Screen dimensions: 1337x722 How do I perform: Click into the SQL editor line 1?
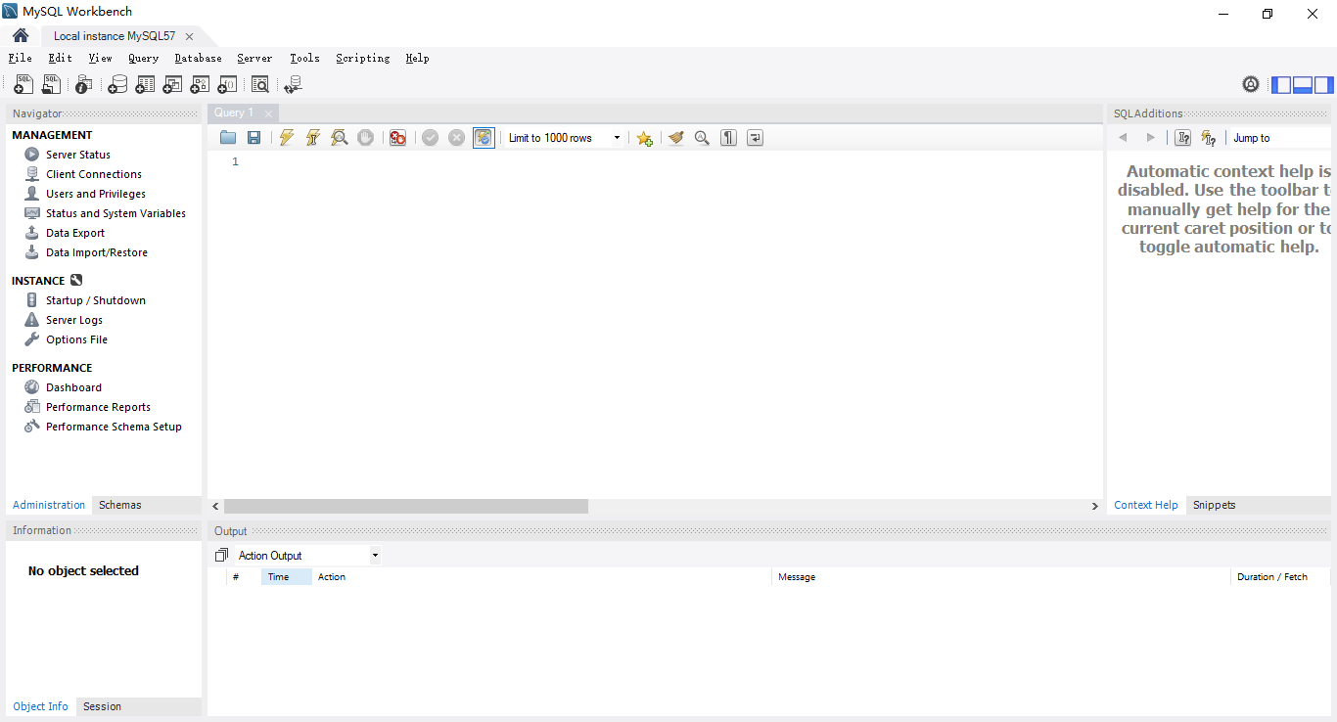coord(671,161)
